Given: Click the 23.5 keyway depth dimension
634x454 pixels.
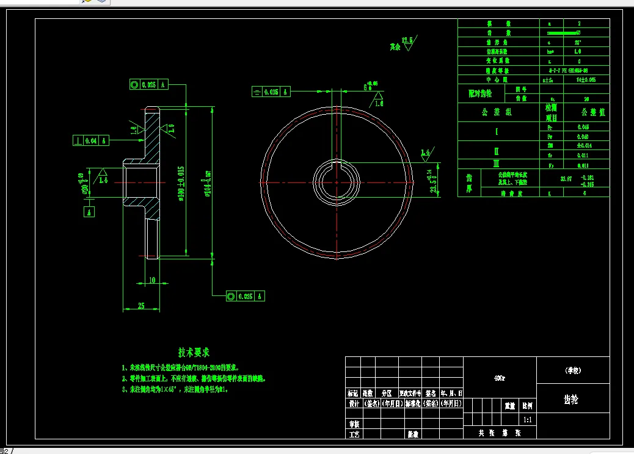Looking at the screenshot, I should tap(432, 181).
